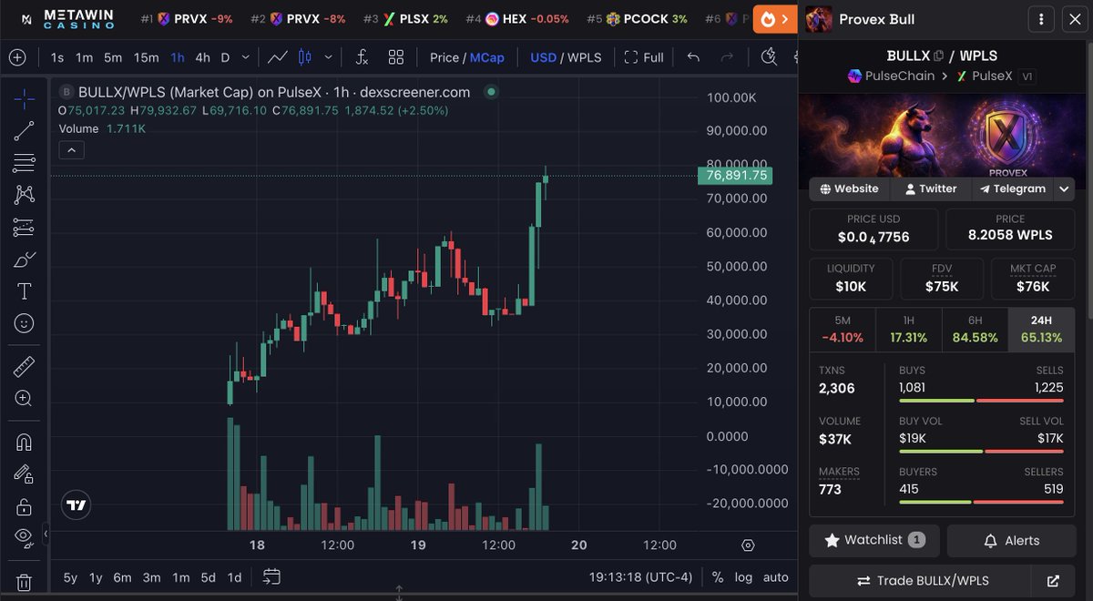Show chart values in USD
The image size is (1093, 601).
[x=543, y=57]
